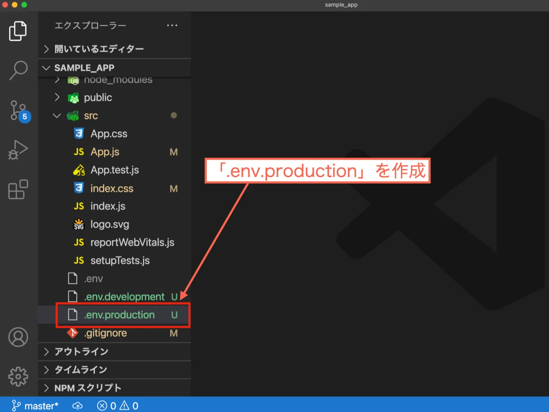Screen dimensions: 549x412
Task: Select the Source Control icon showing 5 changes
Action: pos(18,110)
